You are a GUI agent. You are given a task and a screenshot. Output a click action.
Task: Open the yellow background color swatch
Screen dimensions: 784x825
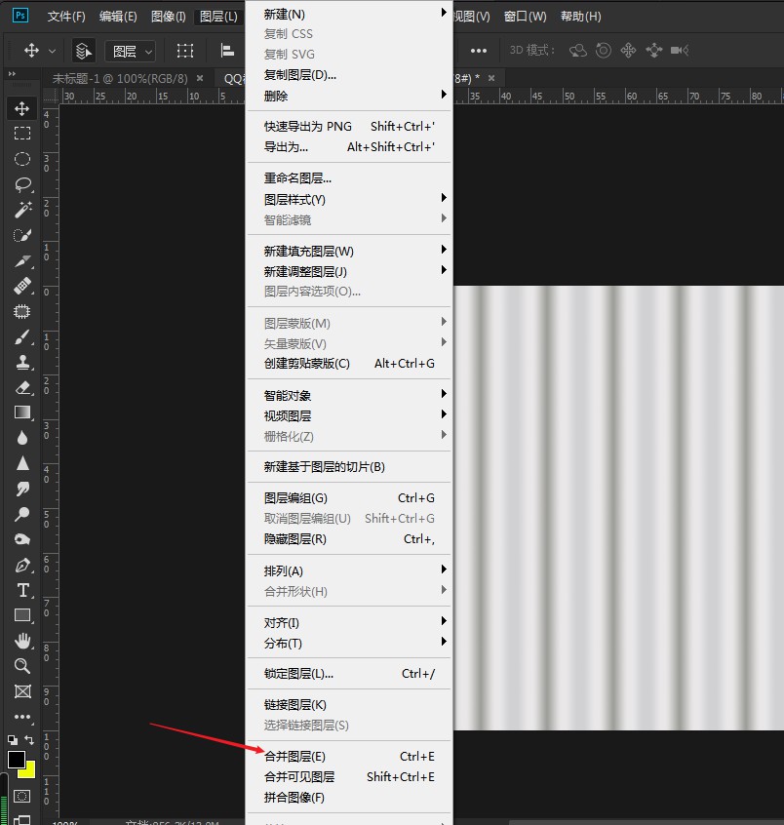(29, 772)
